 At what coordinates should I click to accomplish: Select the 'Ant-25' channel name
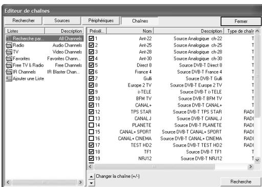pos(145,45)
